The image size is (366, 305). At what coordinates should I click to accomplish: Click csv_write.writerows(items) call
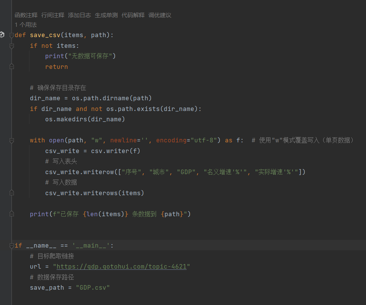[x=94, y=193]
